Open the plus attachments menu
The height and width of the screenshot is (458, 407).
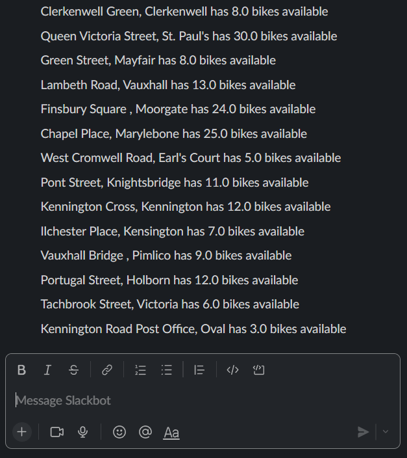[22, 432]
